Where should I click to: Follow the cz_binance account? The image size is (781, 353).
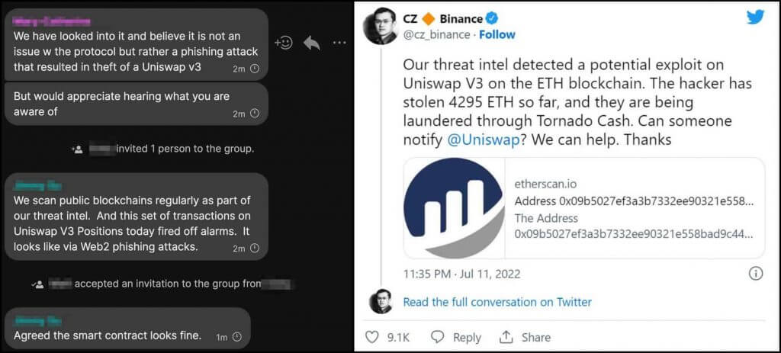pos(497,34)
